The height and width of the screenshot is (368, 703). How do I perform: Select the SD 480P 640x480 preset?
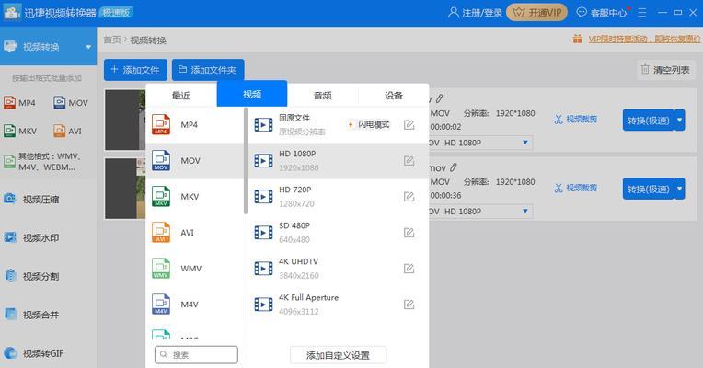pos(339,232)
